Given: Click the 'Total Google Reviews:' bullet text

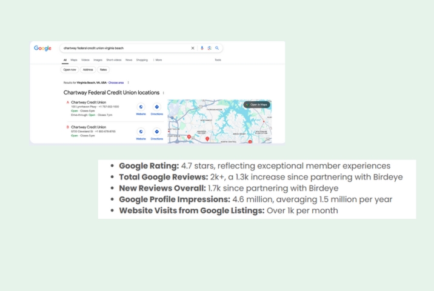Looking at the screenshot, I should click(163, 177).
